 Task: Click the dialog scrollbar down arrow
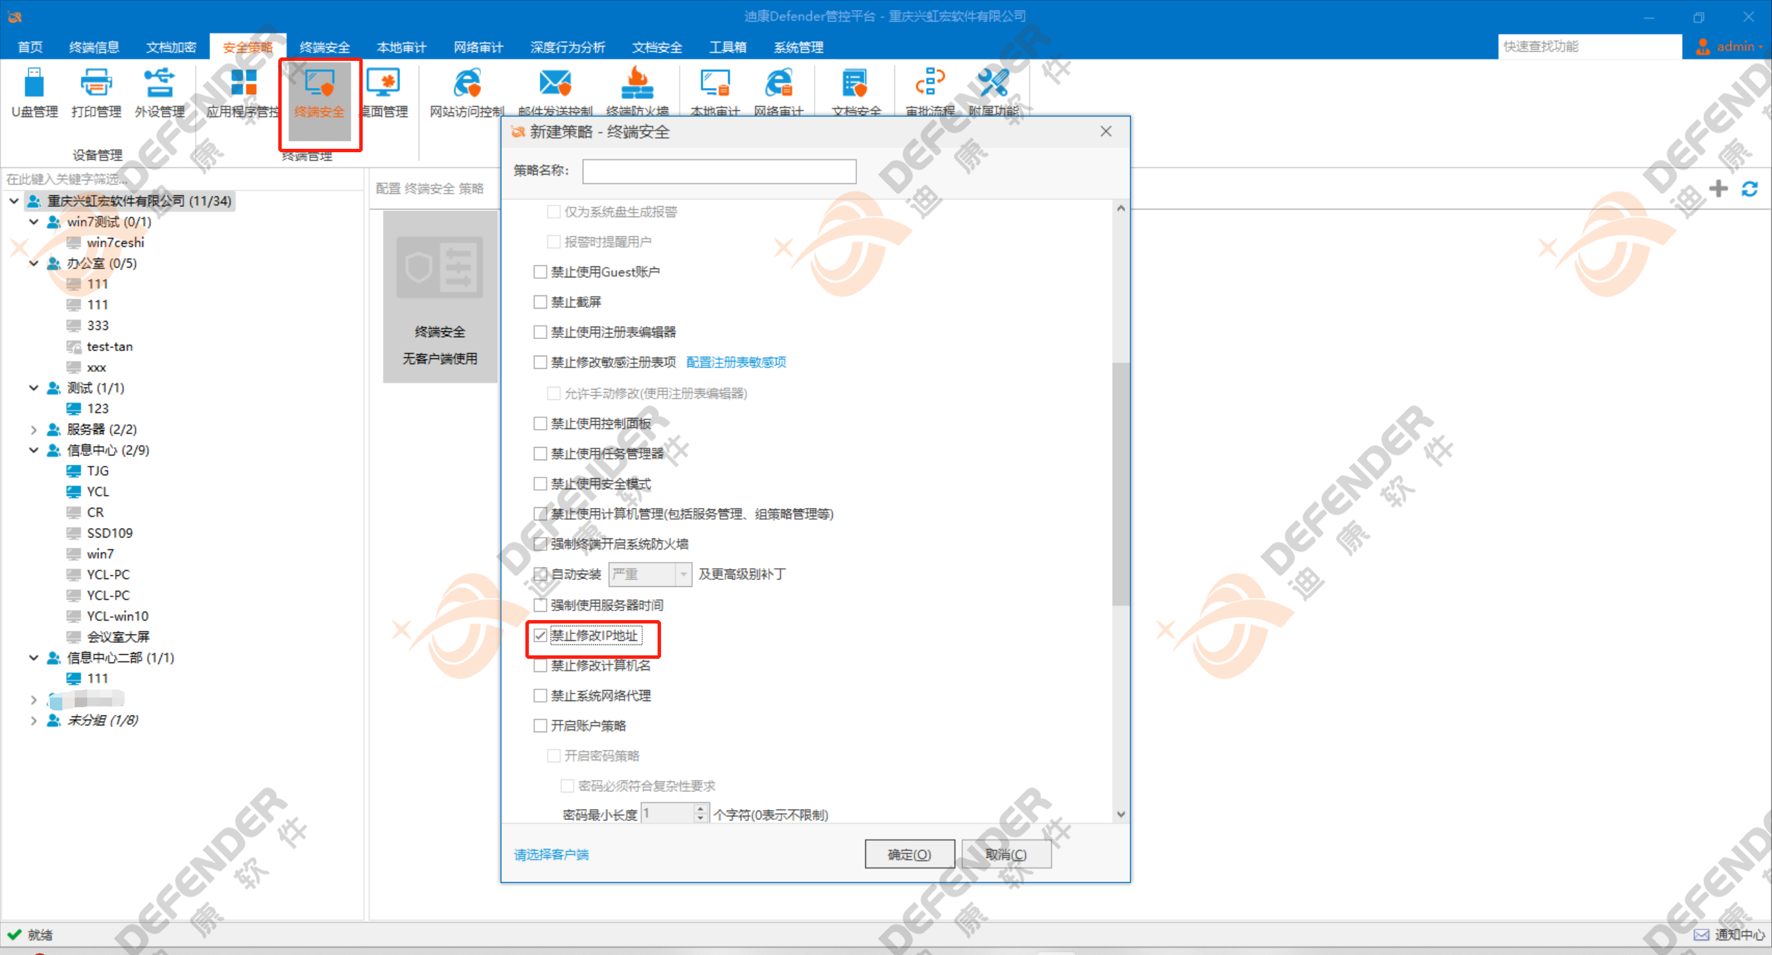(x=1121, y=815)
